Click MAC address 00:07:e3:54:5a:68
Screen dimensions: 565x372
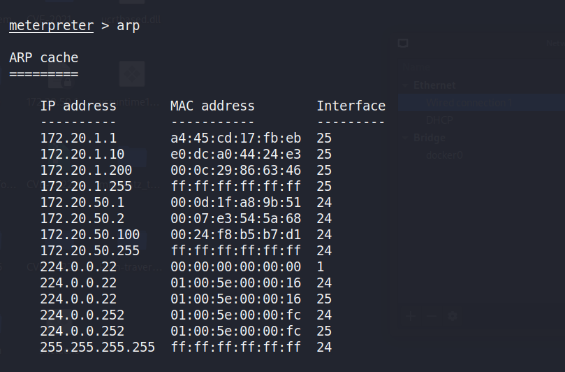pos(235,219)
